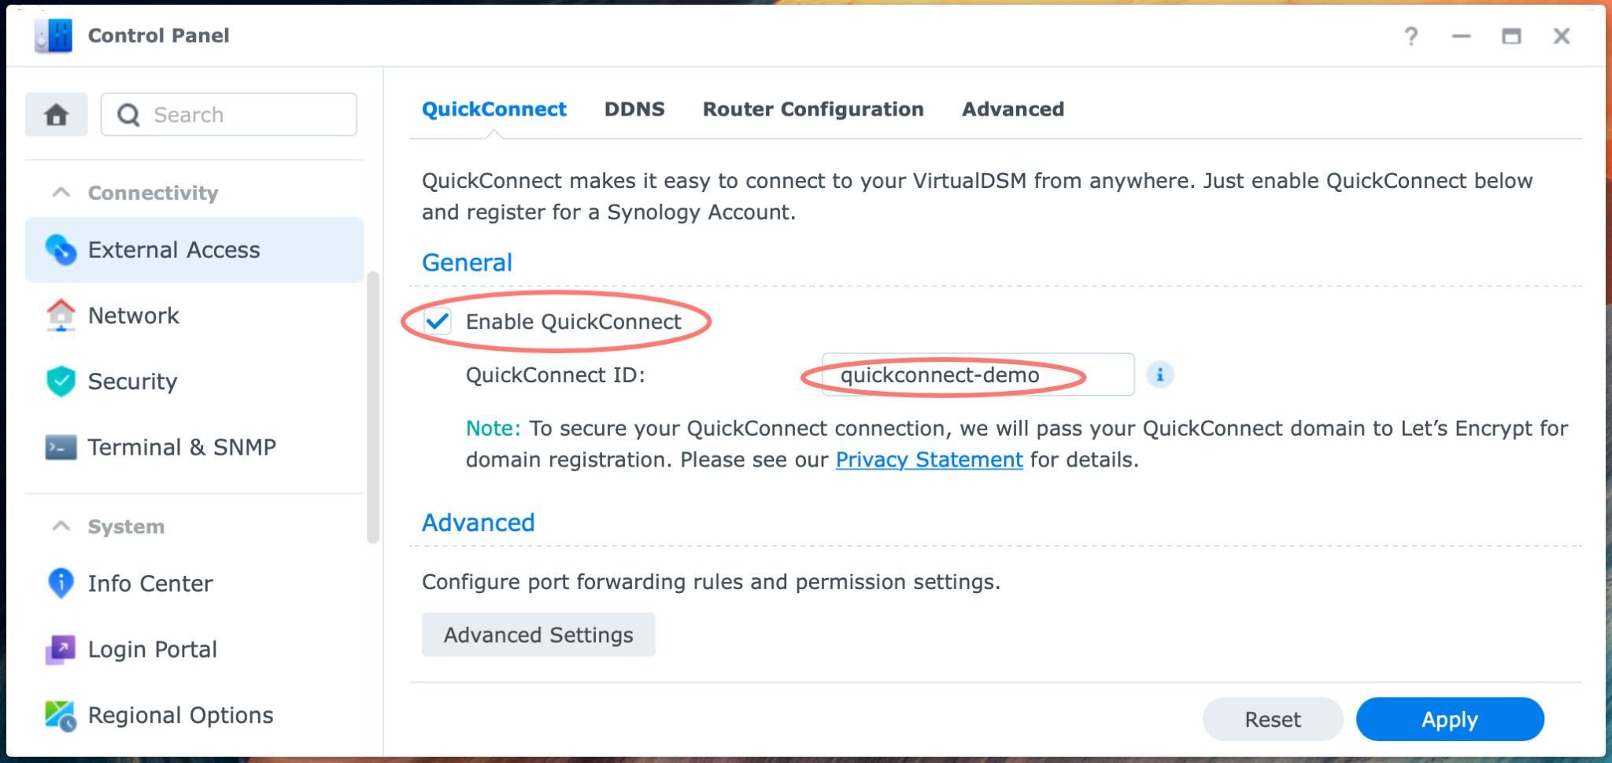
Task: Apply the QuickConnect settings
Action: tap(1449, 718)
